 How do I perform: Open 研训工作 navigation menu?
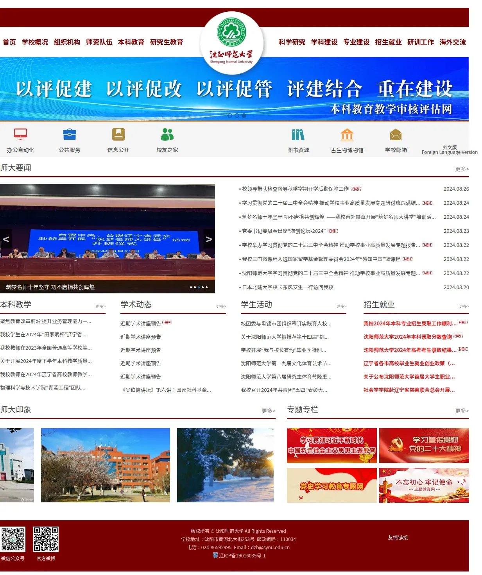(420, 42)
